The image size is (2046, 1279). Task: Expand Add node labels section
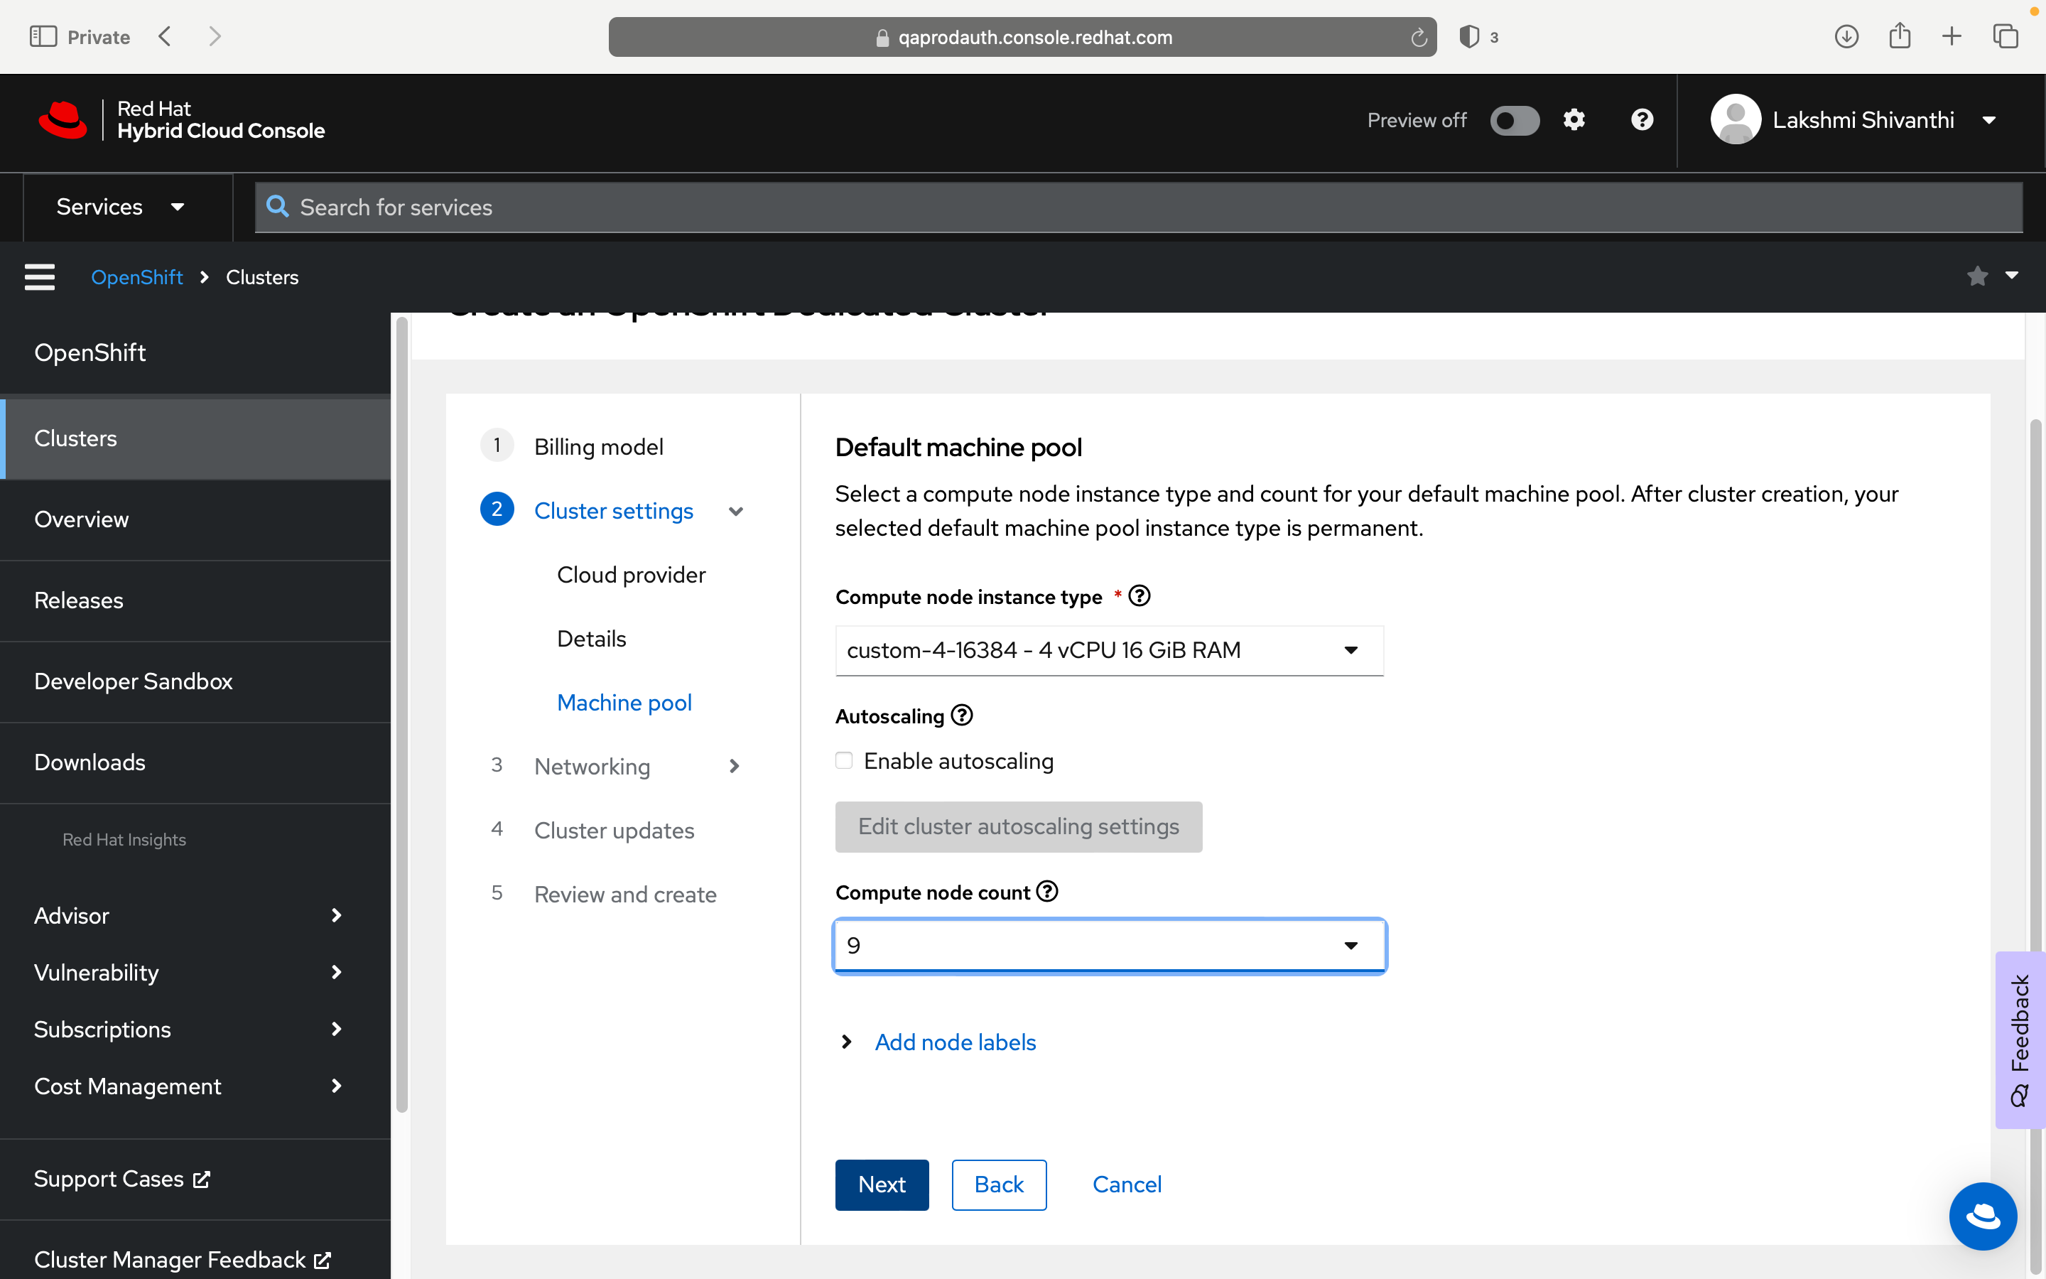(x=955, y=1042)
